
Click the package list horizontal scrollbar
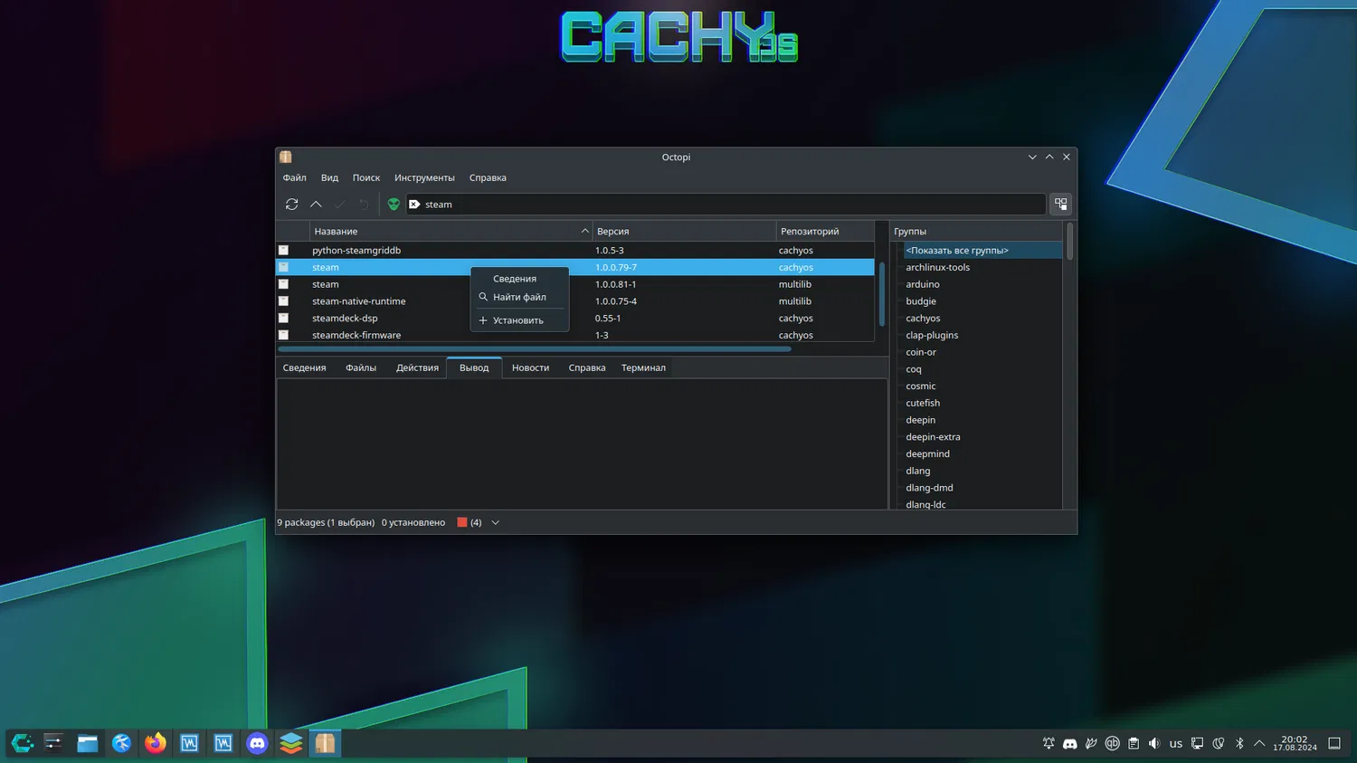[x=534, y=348]
